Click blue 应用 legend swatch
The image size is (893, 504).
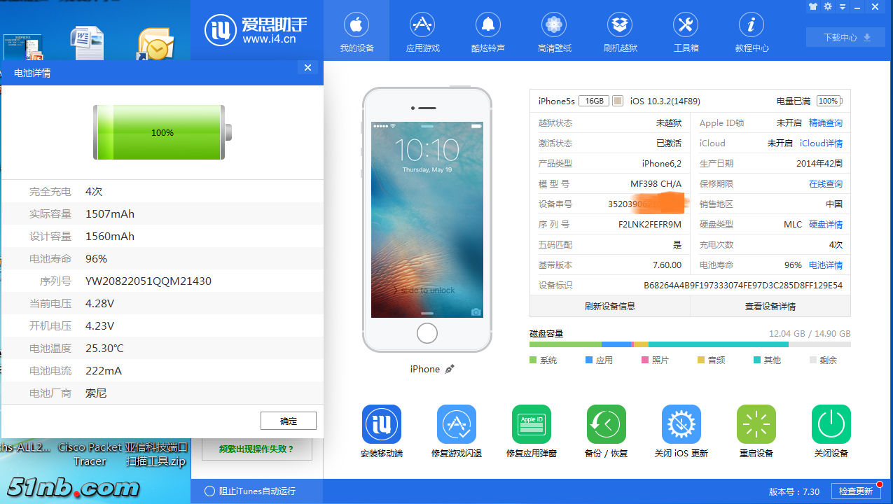click(x=589, y=360)
